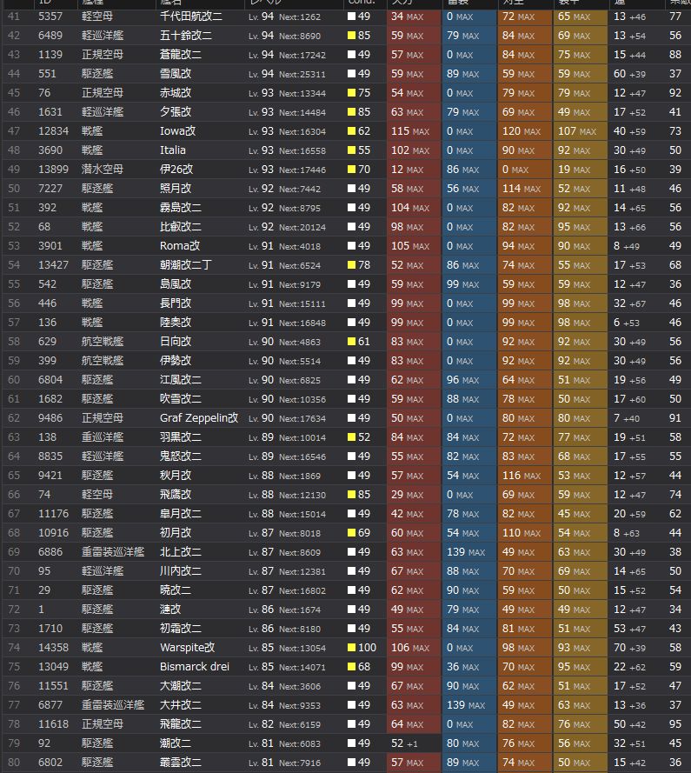Click the 雪風改 name cell
Screen dimensions: 691x773
coord(176,74)
